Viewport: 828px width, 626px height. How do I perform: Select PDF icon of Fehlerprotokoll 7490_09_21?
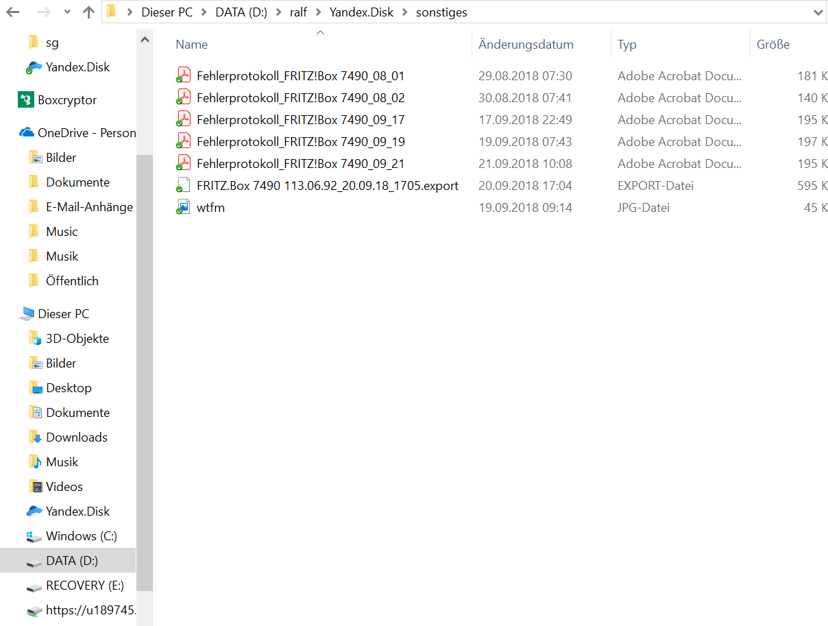click(183, 163)
